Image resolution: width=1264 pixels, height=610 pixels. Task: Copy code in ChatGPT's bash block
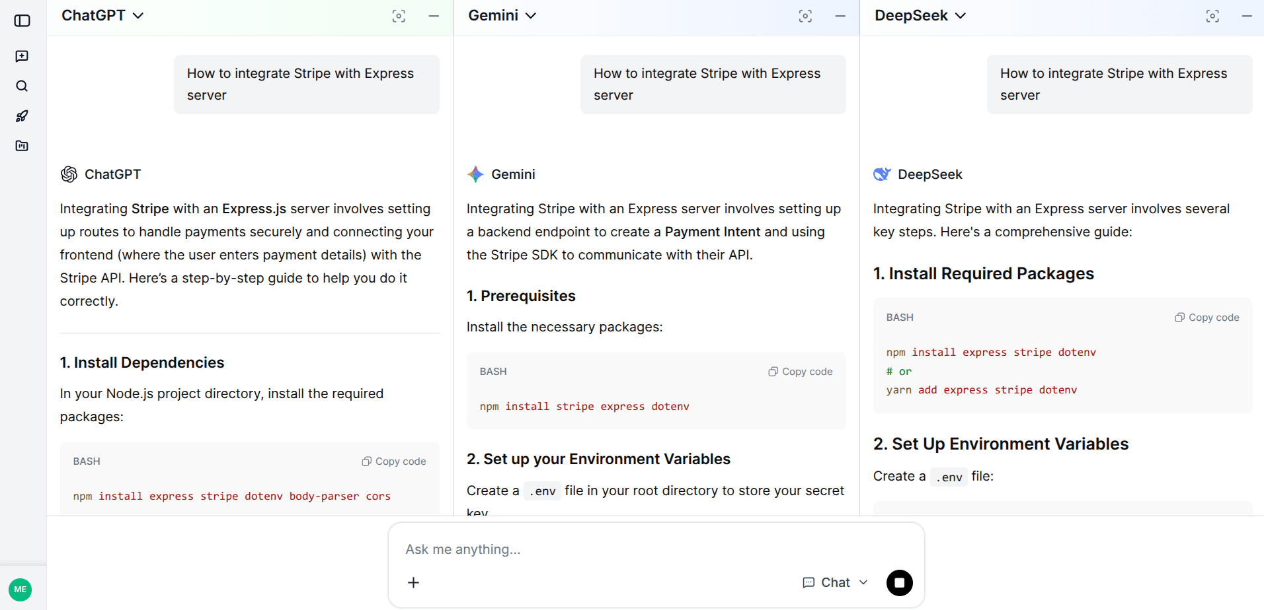[394, 461]
